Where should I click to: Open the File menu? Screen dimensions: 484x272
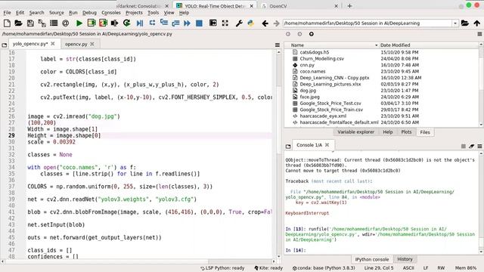tap(7, 13)
